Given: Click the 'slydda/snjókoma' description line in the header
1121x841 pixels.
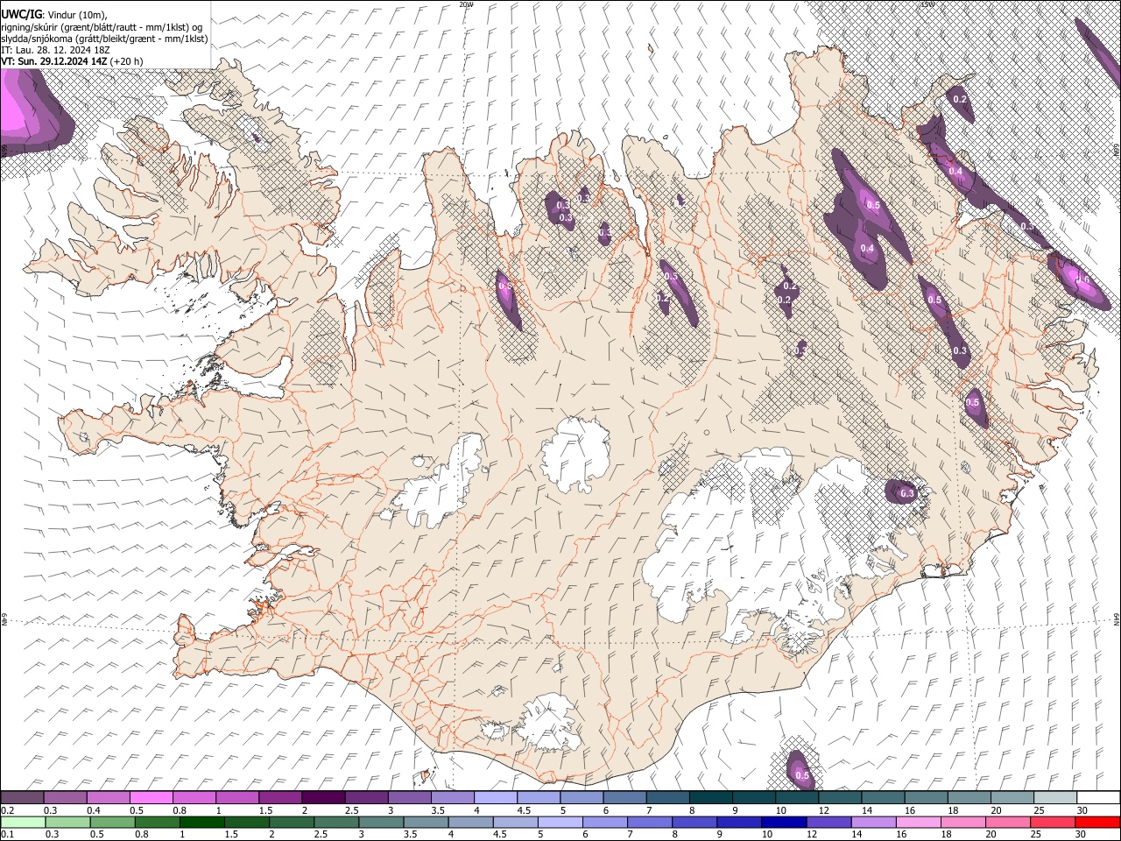Looking at the screenshot, I should click(104, 39).
